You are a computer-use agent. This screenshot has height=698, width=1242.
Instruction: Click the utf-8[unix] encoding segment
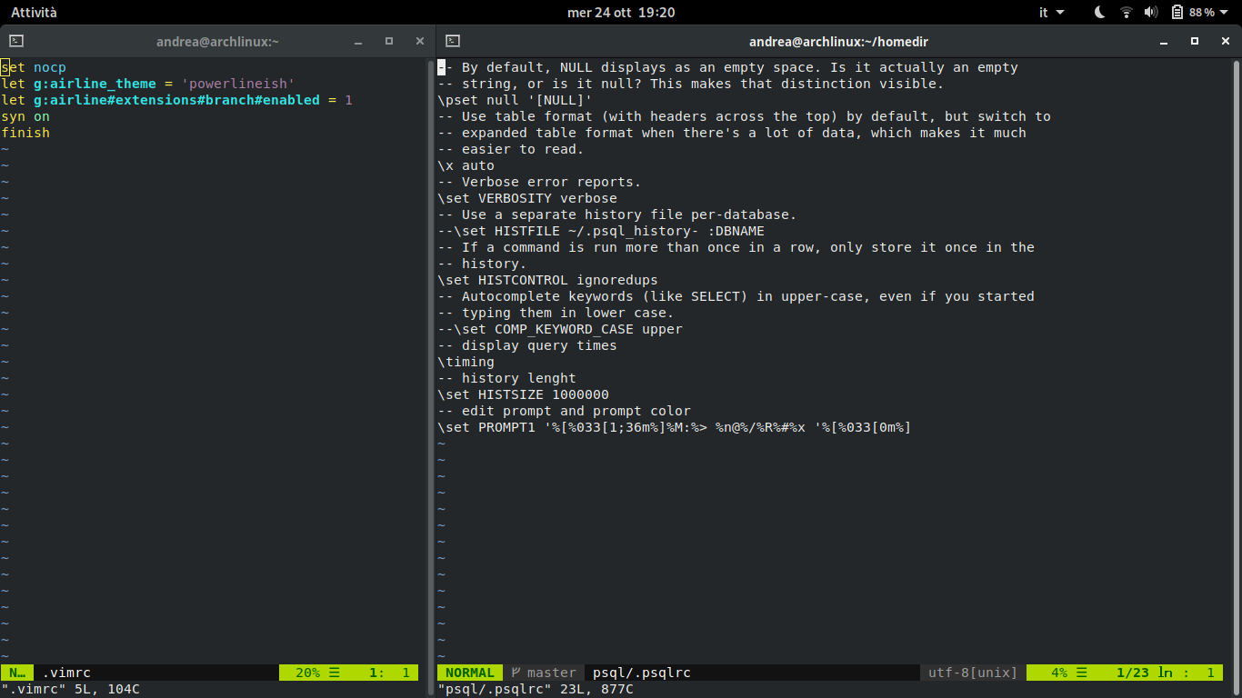(x=971, y=673)
